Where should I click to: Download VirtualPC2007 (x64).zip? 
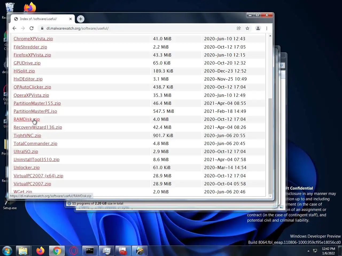click(x=38, y=176)
